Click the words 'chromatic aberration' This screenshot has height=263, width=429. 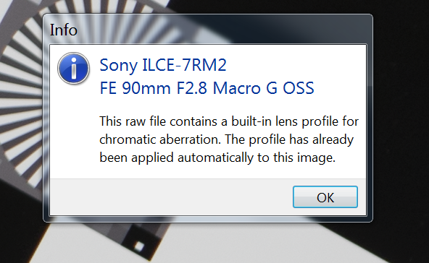pos(160,139)
